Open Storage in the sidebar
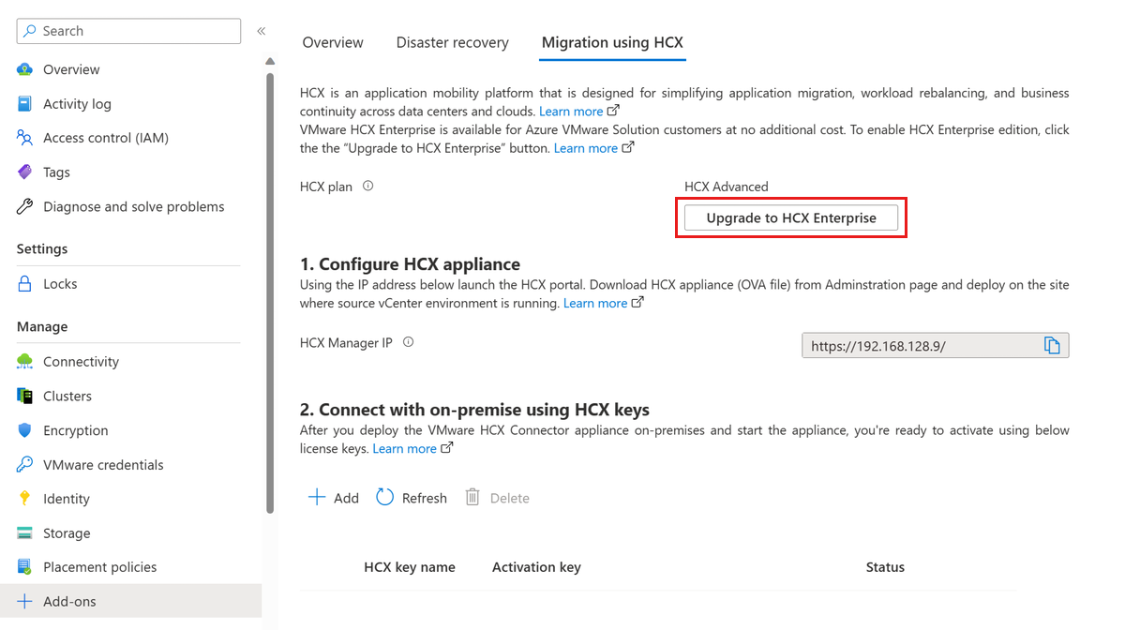 point(67,533)
